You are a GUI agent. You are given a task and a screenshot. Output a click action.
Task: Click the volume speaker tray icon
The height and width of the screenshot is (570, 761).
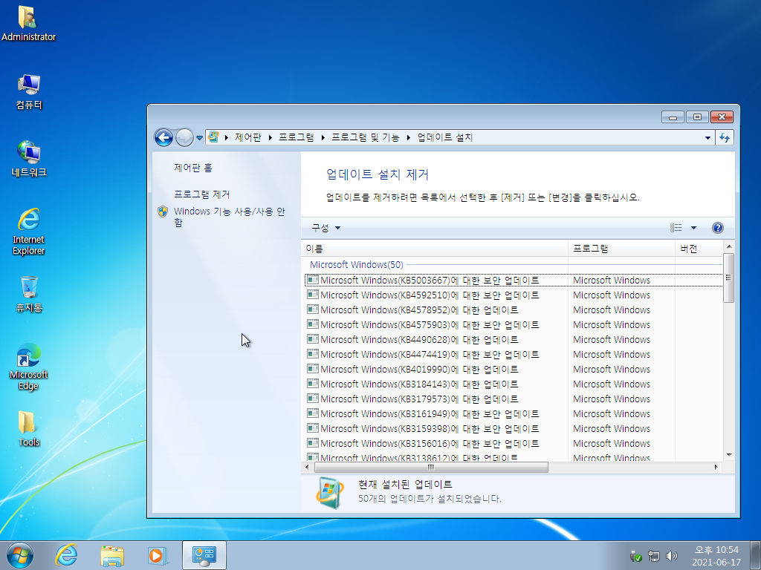pyautogui.click(x=672, y=556)
